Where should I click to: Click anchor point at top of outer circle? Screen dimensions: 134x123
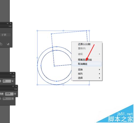[x=57, y=47]
